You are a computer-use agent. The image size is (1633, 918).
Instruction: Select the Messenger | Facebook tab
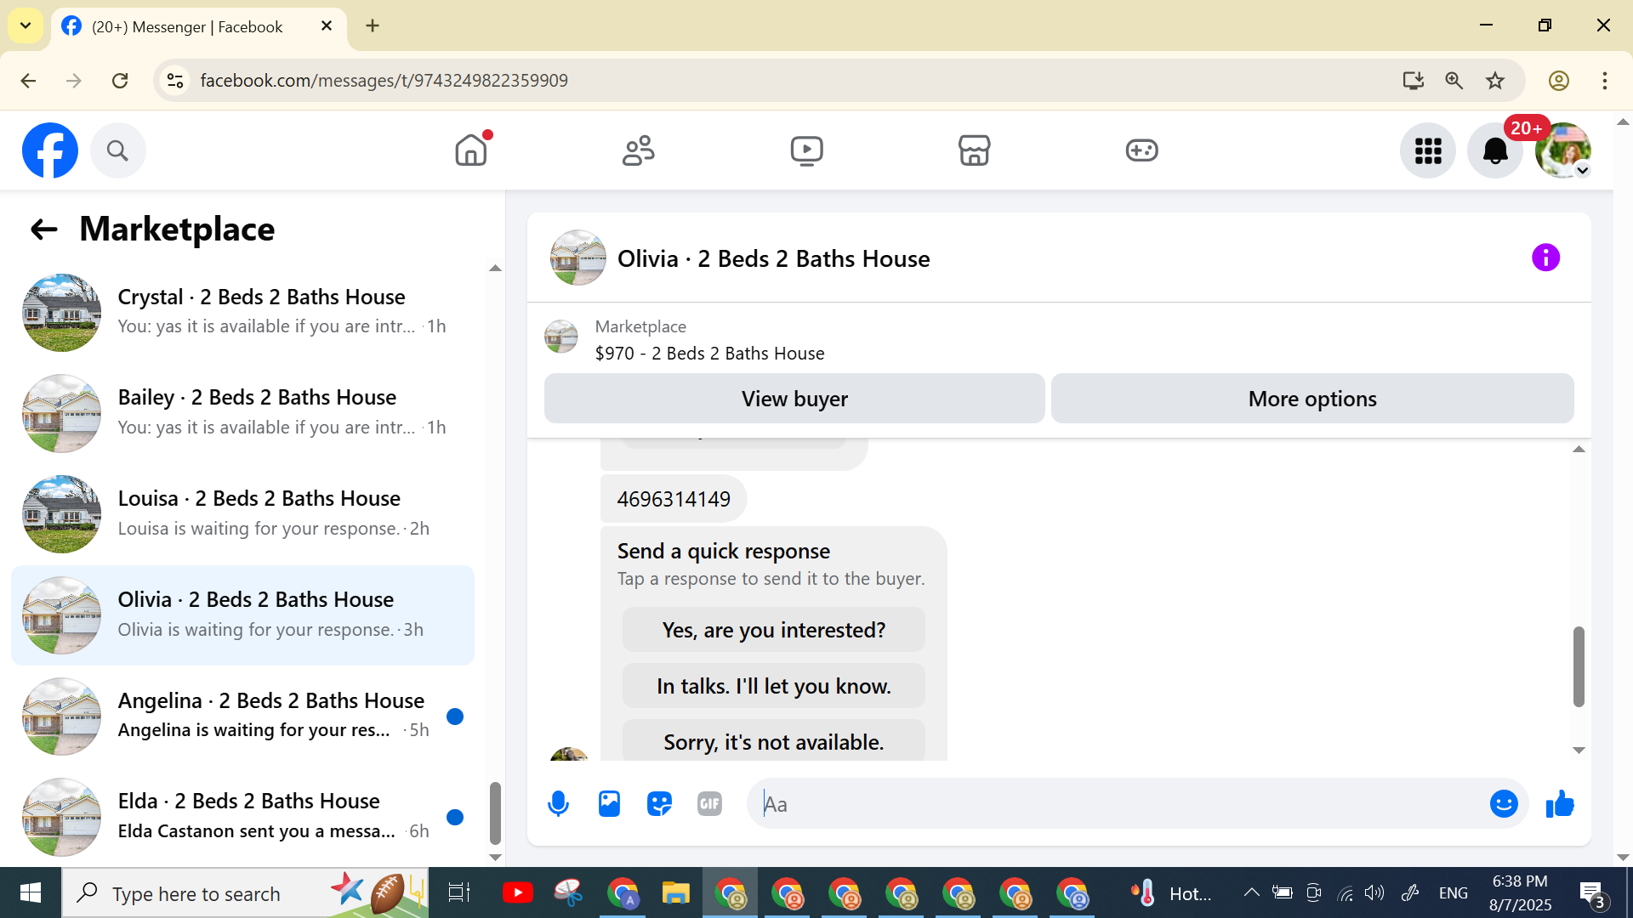199,26
